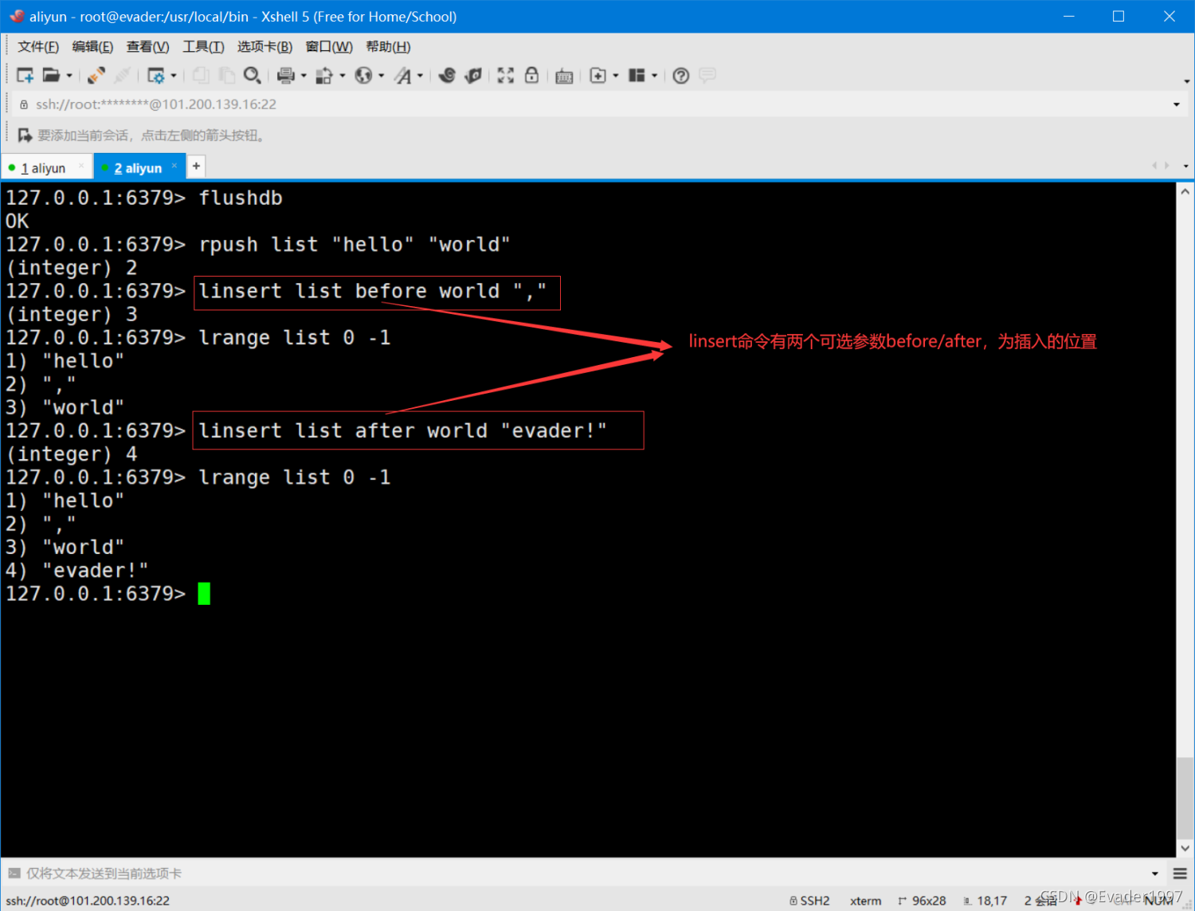1195x911 pixels.
Task: Launch Xagent with the leaf icon
Action: tap(474, 76)
